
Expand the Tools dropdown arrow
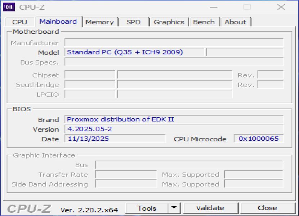point(174,208)
